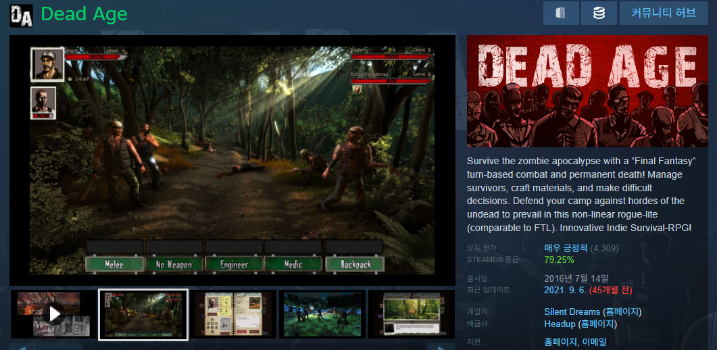Screen dimensions: 717x350
Task: Click the game description paragraph
Action: point(582,195)
